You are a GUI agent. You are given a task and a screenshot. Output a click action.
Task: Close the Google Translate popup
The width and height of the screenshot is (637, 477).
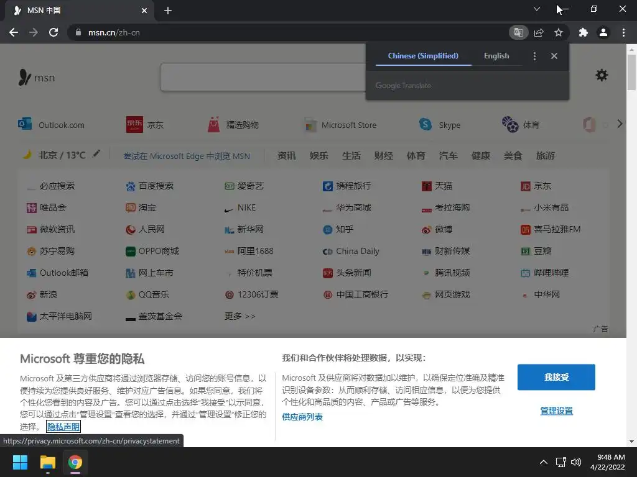(x=554, y=56)
